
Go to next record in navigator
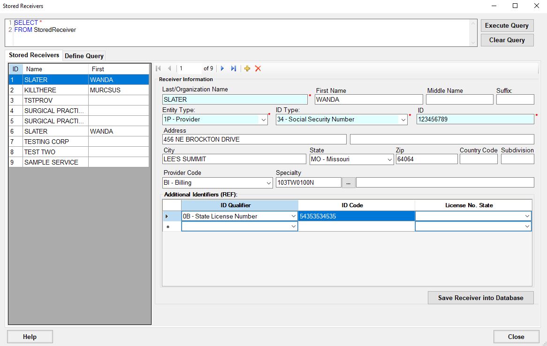click(222, 68)
